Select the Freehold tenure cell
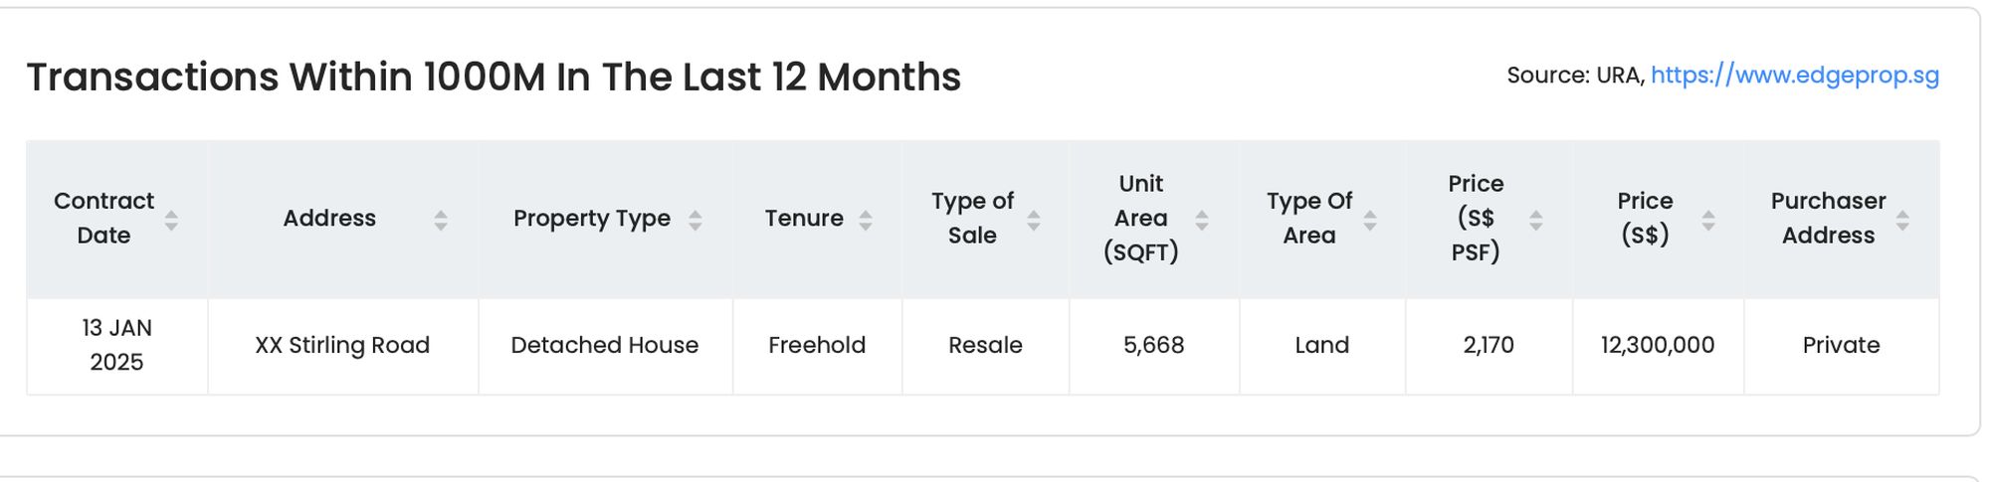 tap(817, 346)
